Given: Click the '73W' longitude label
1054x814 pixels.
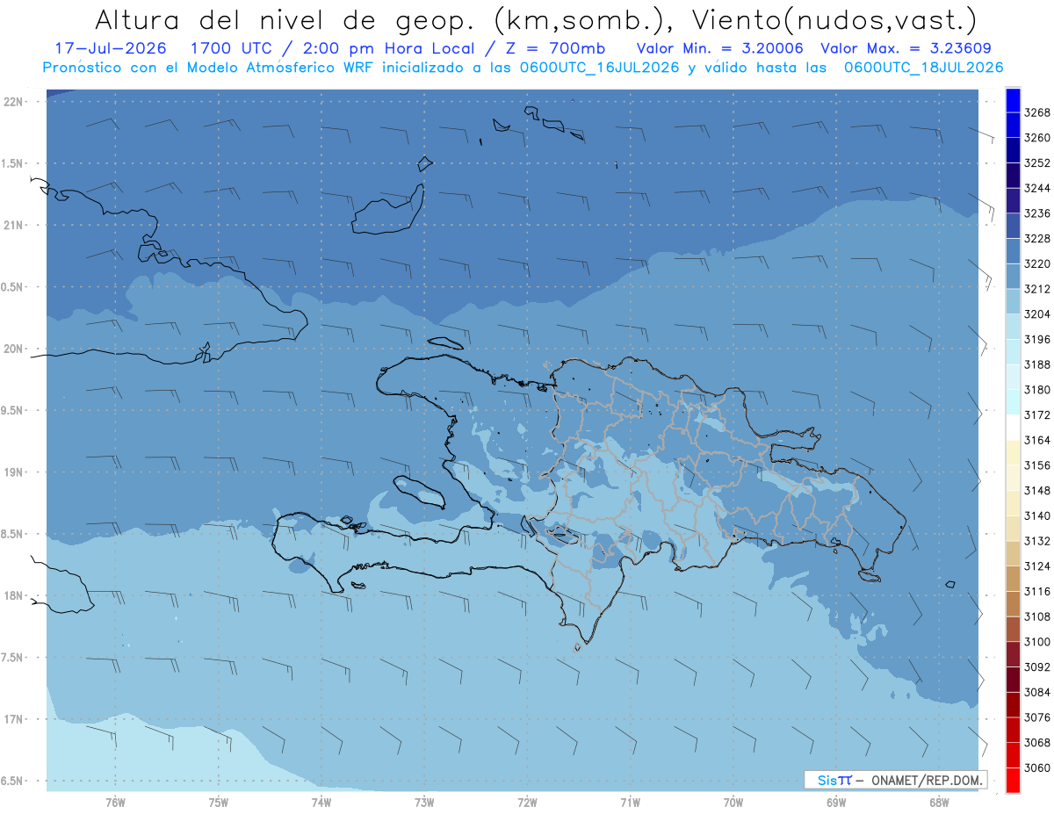Looking at the screenshot, I should coord(424,802).
